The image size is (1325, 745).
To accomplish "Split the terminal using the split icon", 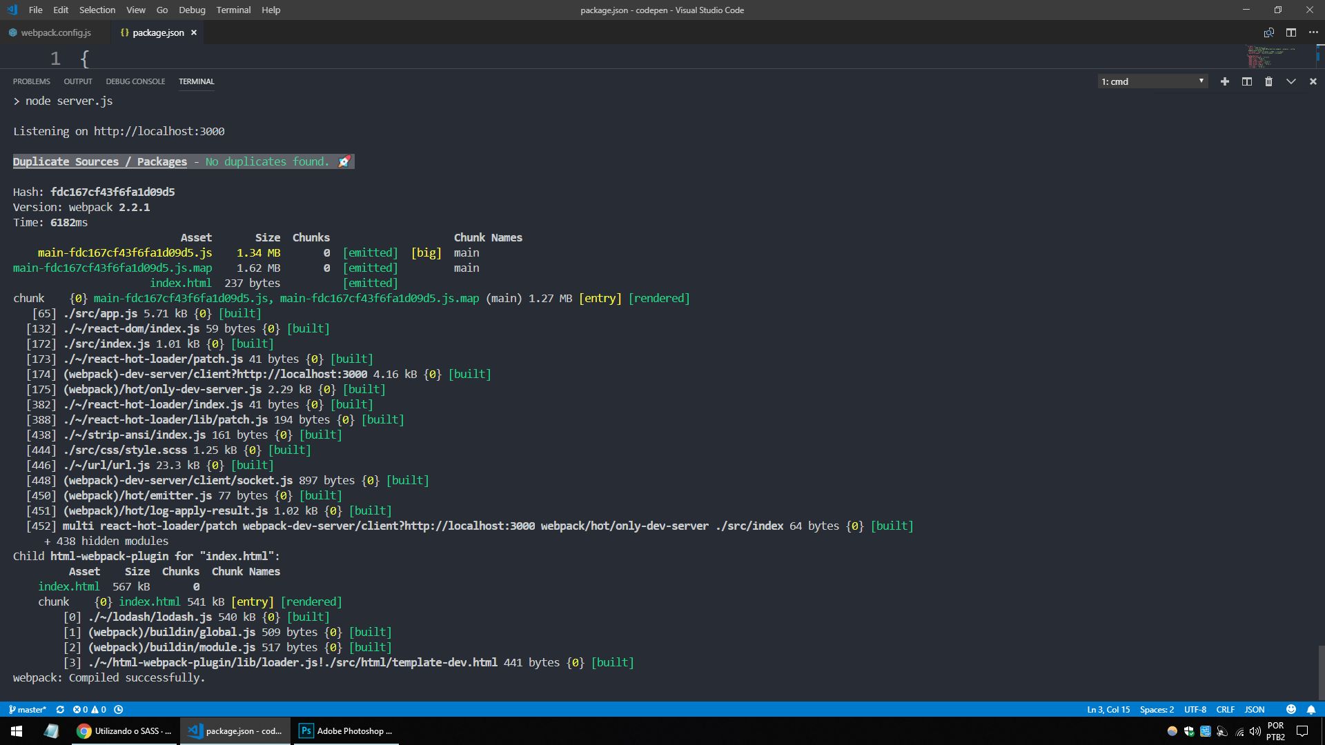I will 1246,81.
